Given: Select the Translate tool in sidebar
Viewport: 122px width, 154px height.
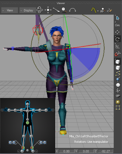Looking at the screenshot, I should click(x=117, y=32).
